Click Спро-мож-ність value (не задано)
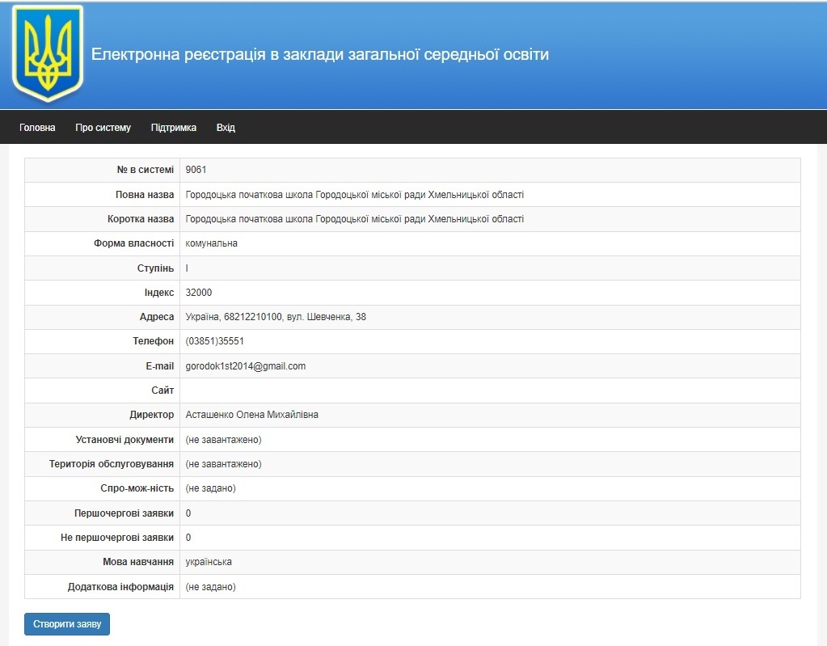Image resolution: width=827 pixels, height=646 pixels. 210,488
